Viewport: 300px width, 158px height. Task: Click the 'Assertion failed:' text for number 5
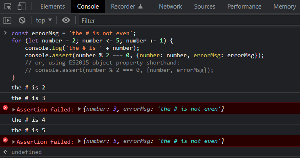[x=45, y=142]
